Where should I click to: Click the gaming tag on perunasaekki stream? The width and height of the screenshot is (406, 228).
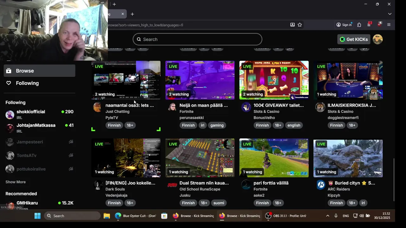[217, 125]
